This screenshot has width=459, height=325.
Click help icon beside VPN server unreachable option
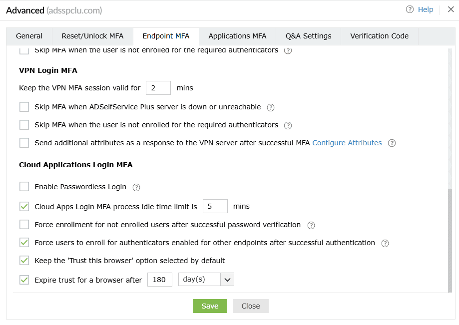pos(271,107)
